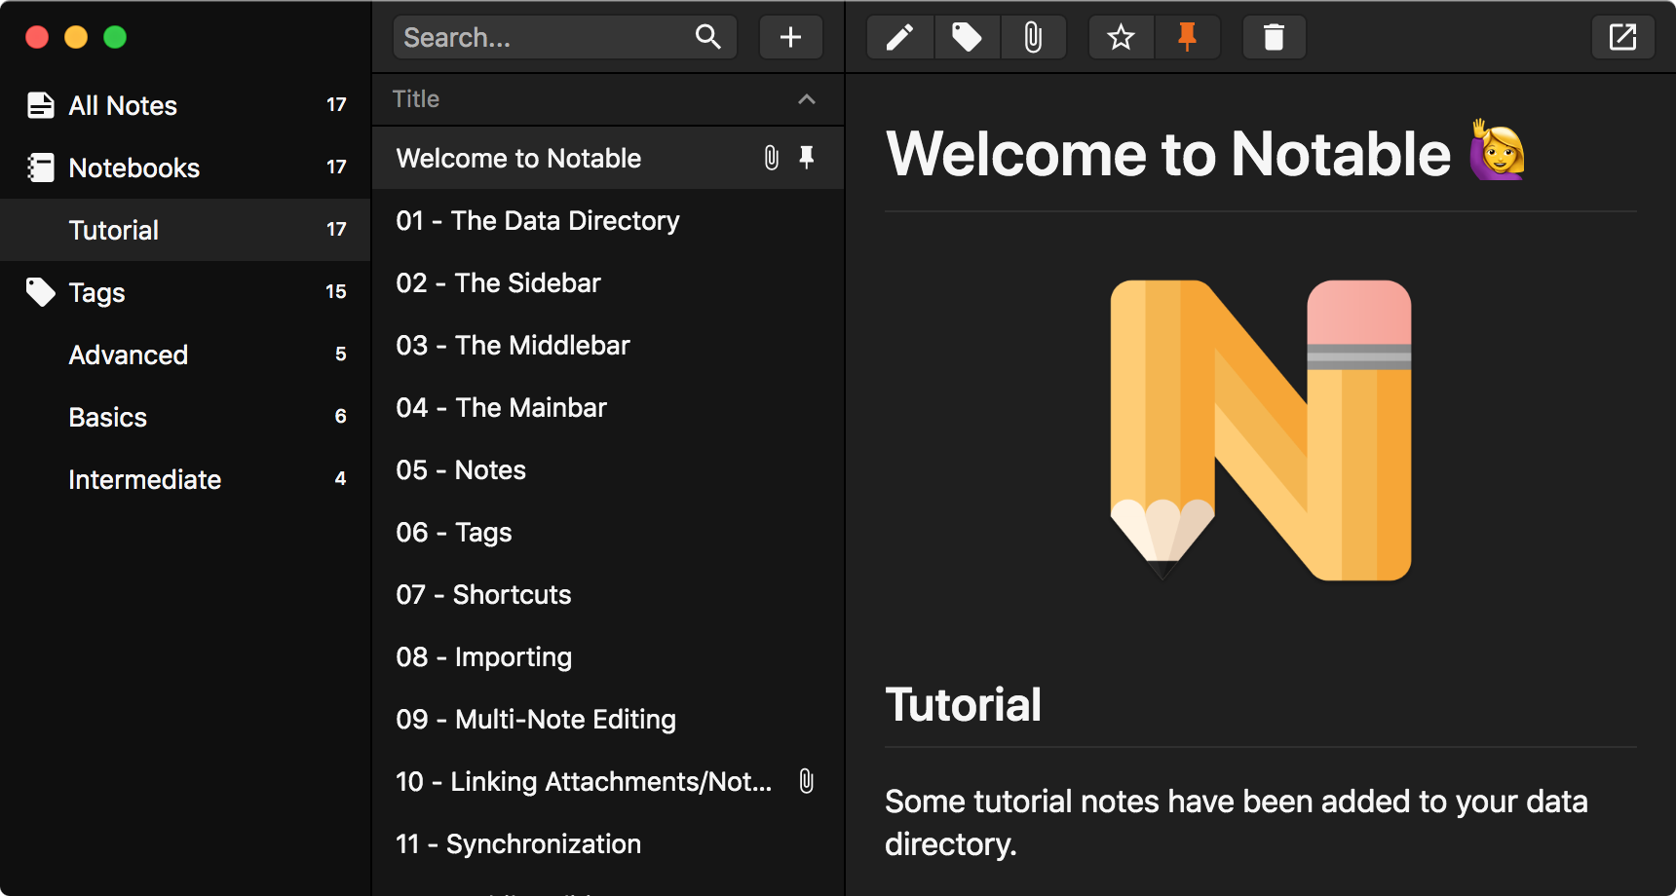Click the Notable pencil N logo image
Screen dimensions: 1676x896
[1261, 430]
